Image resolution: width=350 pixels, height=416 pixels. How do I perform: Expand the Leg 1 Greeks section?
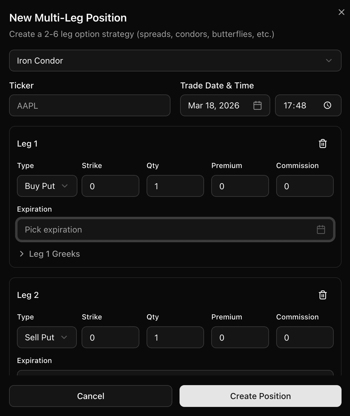click(x=50, y=254)
